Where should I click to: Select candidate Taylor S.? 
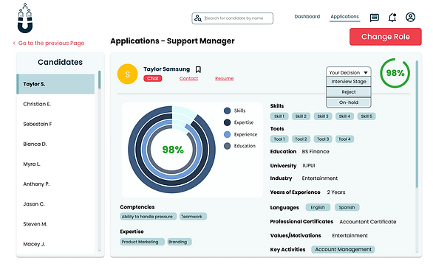click(x=55, y=84)
